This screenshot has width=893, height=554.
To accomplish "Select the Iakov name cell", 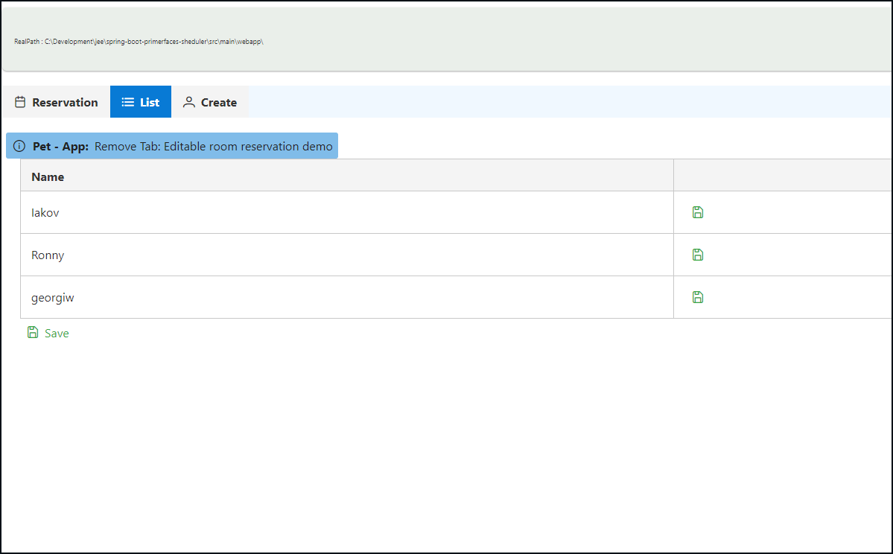I will coord(347,212).
